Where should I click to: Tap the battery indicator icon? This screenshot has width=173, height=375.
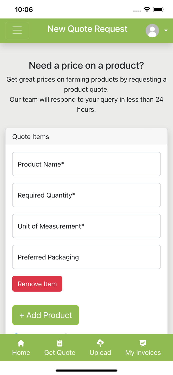(159, 9)
